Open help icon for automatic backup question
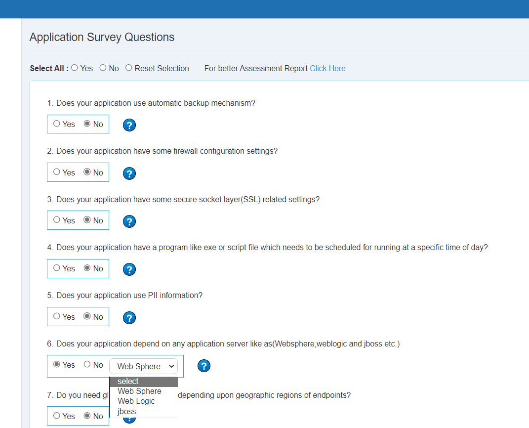This screenshot has width=529, height=428. point(129,125)
